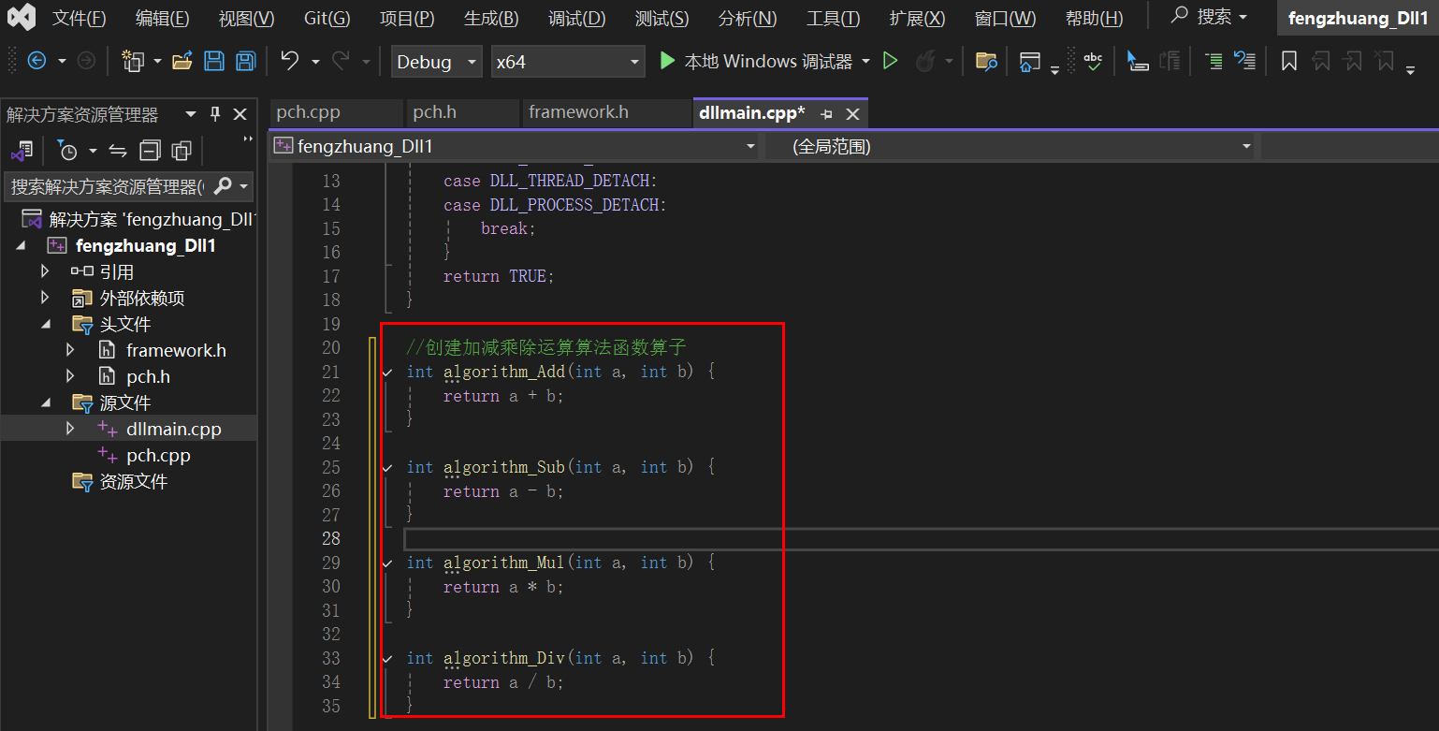The height and width of the screenshot is (731, 1439).
Task: Switch views icon in Solution Explorer
Action: (22, 151)
